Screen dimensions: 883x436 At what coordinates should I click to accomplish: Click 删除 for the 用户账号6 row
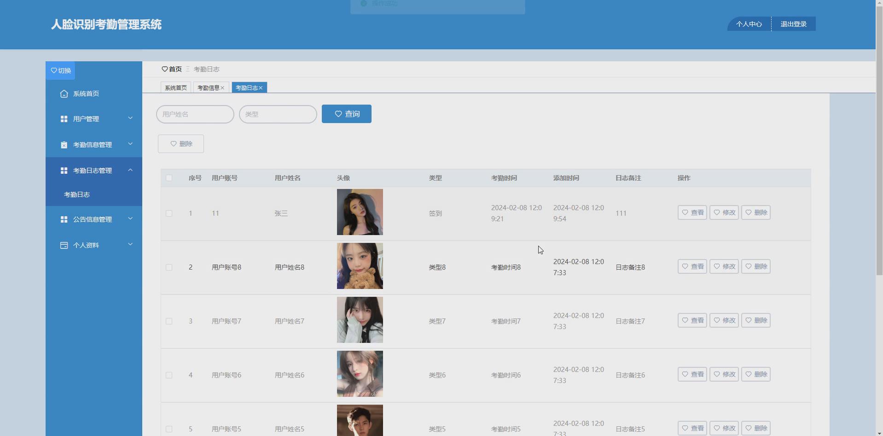tap(756, 374)
